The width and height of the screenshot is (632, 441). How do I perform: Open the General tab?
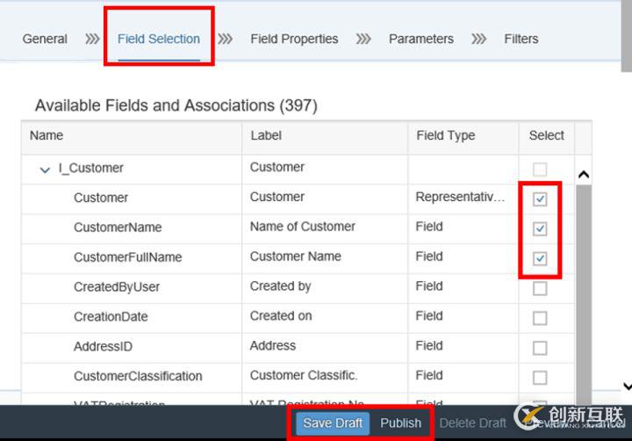coord(45,39)
